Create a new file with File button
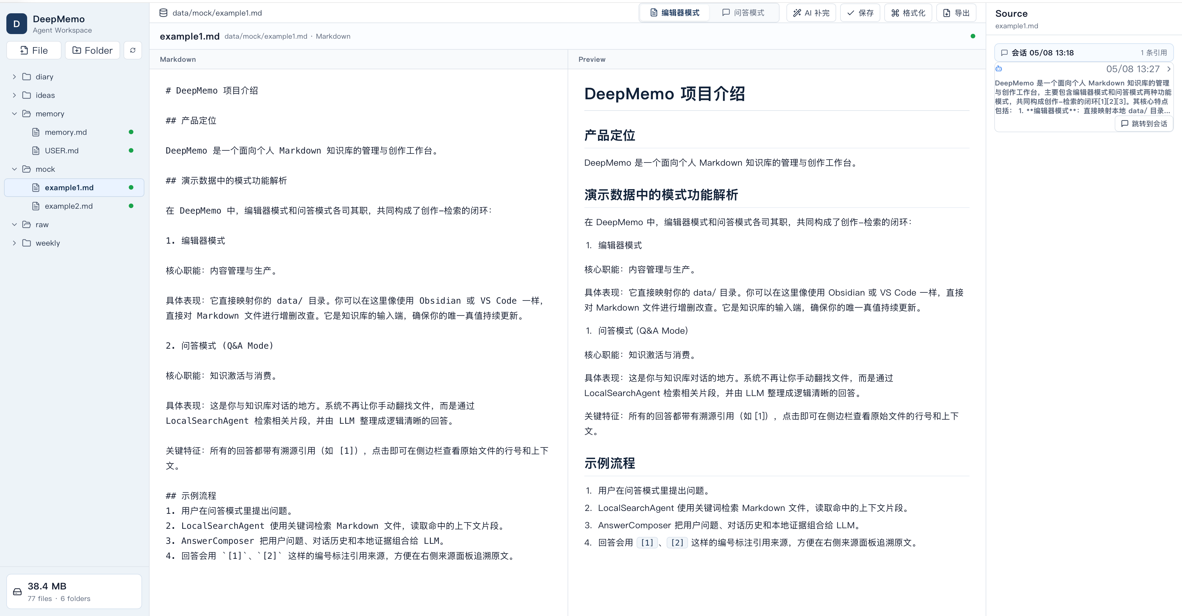 34,51
